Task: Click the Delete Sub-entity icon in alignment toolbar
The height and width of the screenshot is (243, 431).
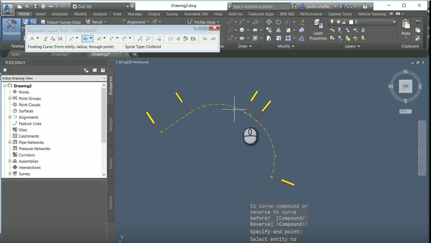Action: coord(159,39)
